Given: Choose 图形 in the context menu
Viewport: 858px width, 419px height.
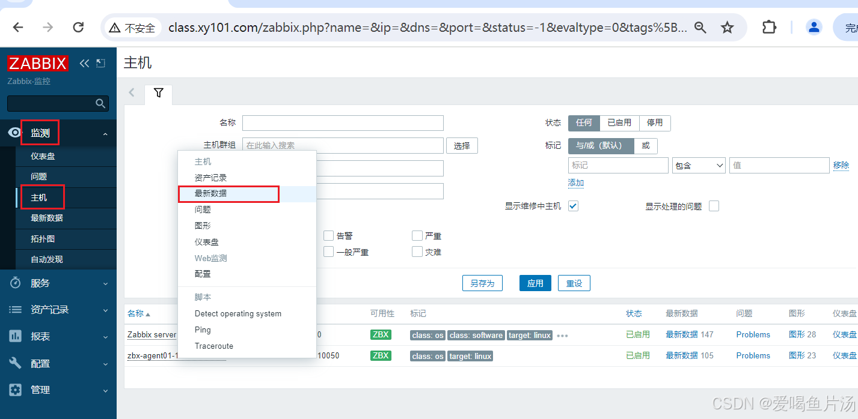Looking at the screenshot, I should [247, 226].
